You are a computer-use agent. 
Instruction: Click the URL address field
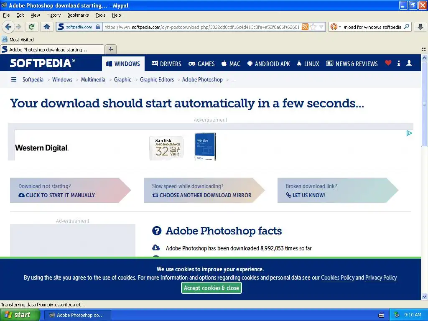tap(202, 27)
